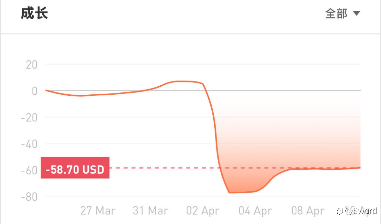Select the 02 Apr date label
This screenshot has height=224, width=381.
tap(203, 211)
